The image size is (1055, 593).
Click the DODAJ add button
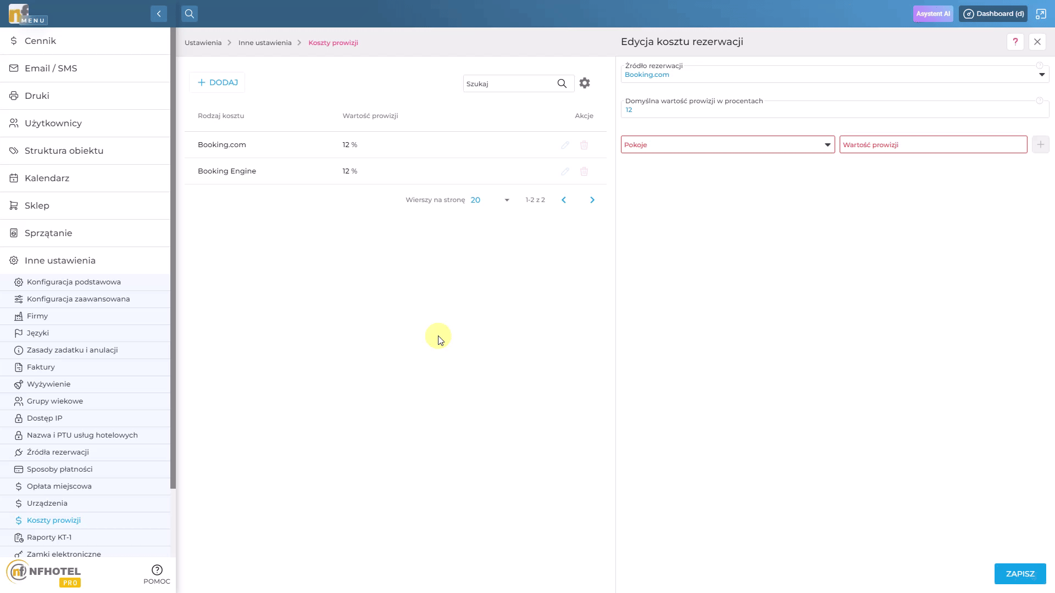point(218,82)
